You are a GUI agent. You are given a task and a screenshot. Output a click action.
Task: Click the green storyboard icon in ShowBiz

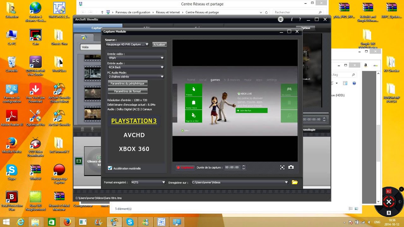(x=78, y=161)
